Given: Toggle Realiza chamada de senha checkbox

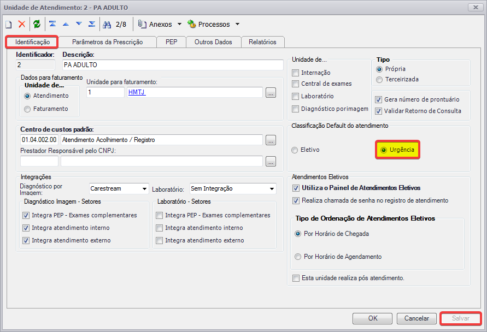Looking at the screenshot, I should (x=296, y=201).
